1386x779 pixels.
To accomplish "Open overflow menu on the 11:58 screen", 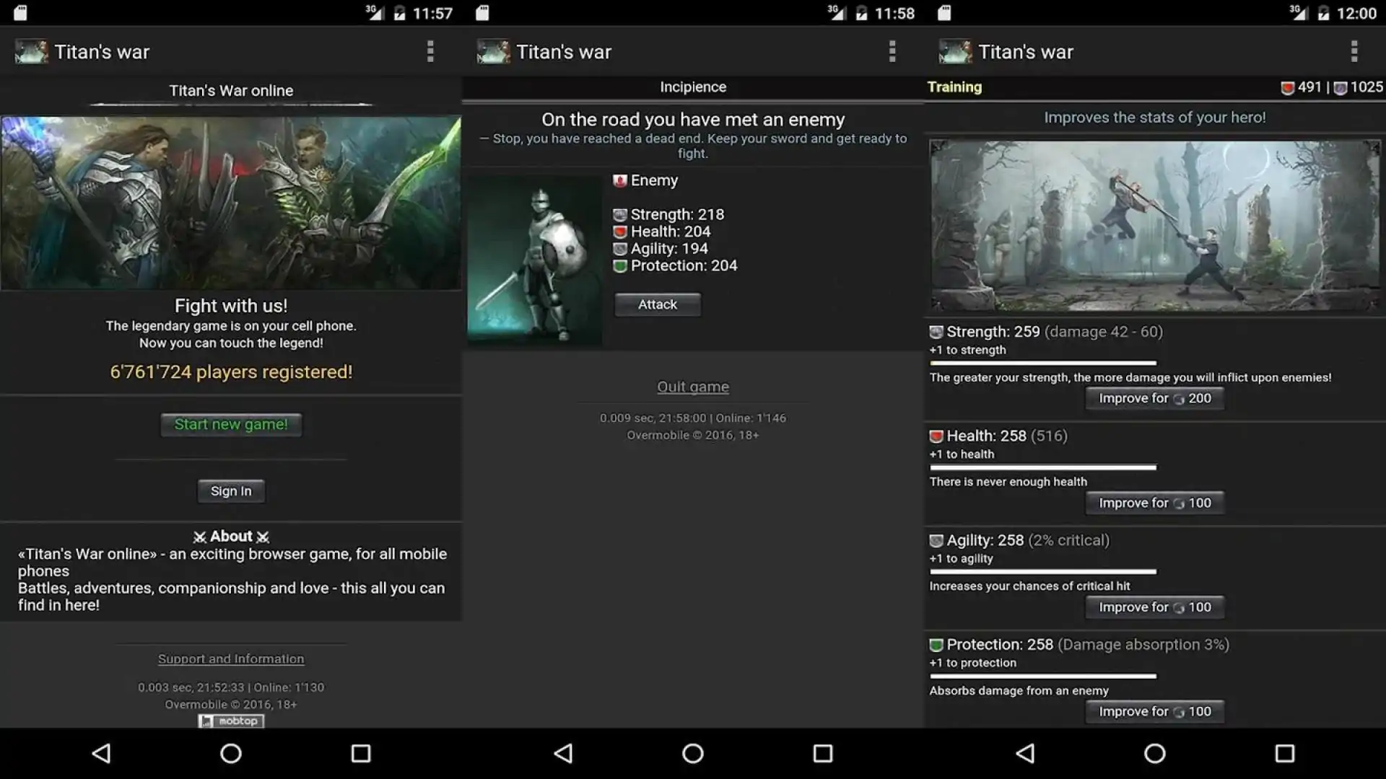I will coord(892,51).
